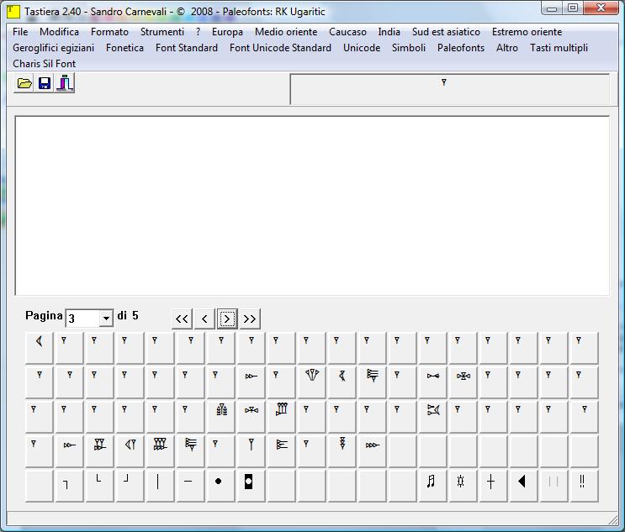
Task: Click the character preview box beside the toolbar
Action: point(450,89)
